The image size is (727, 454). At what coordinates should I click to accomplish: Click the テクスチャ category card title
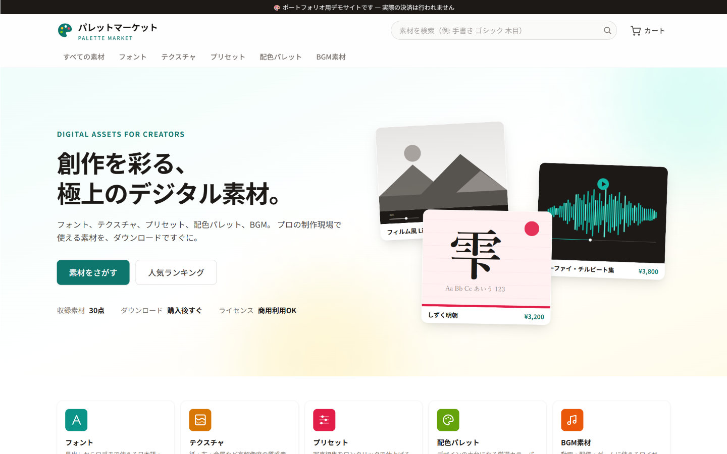tap(206, 442)
